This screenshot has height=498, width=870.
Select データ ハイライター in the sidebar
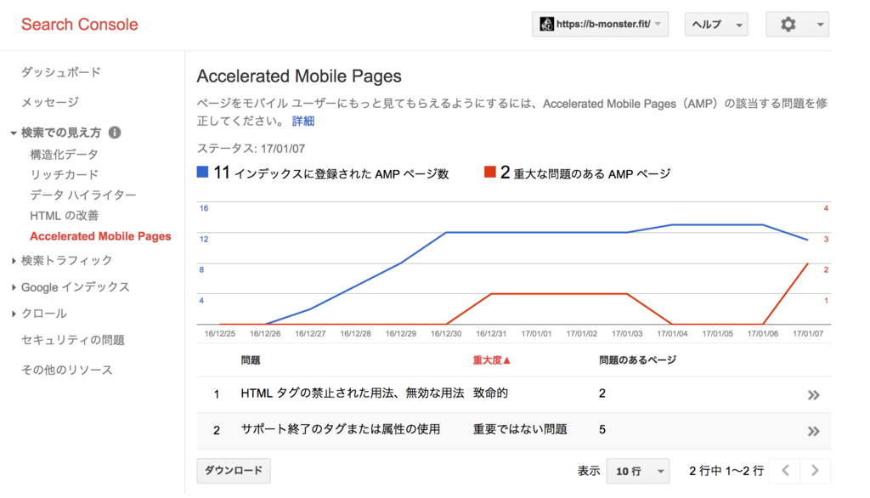click(82, 195)
